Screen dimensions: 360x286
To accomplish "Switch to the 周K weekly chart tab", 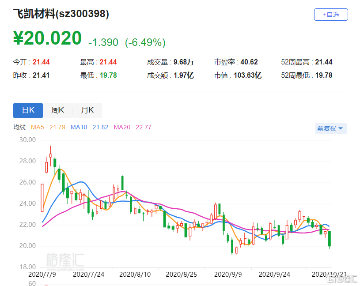I will click(x=57, y=110).
